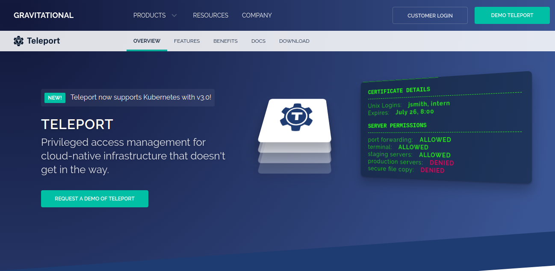This screenshot has height=271, width=555.
Task: Click the 'July 26, 8:00' expiry value
Action: pos(415,112)
